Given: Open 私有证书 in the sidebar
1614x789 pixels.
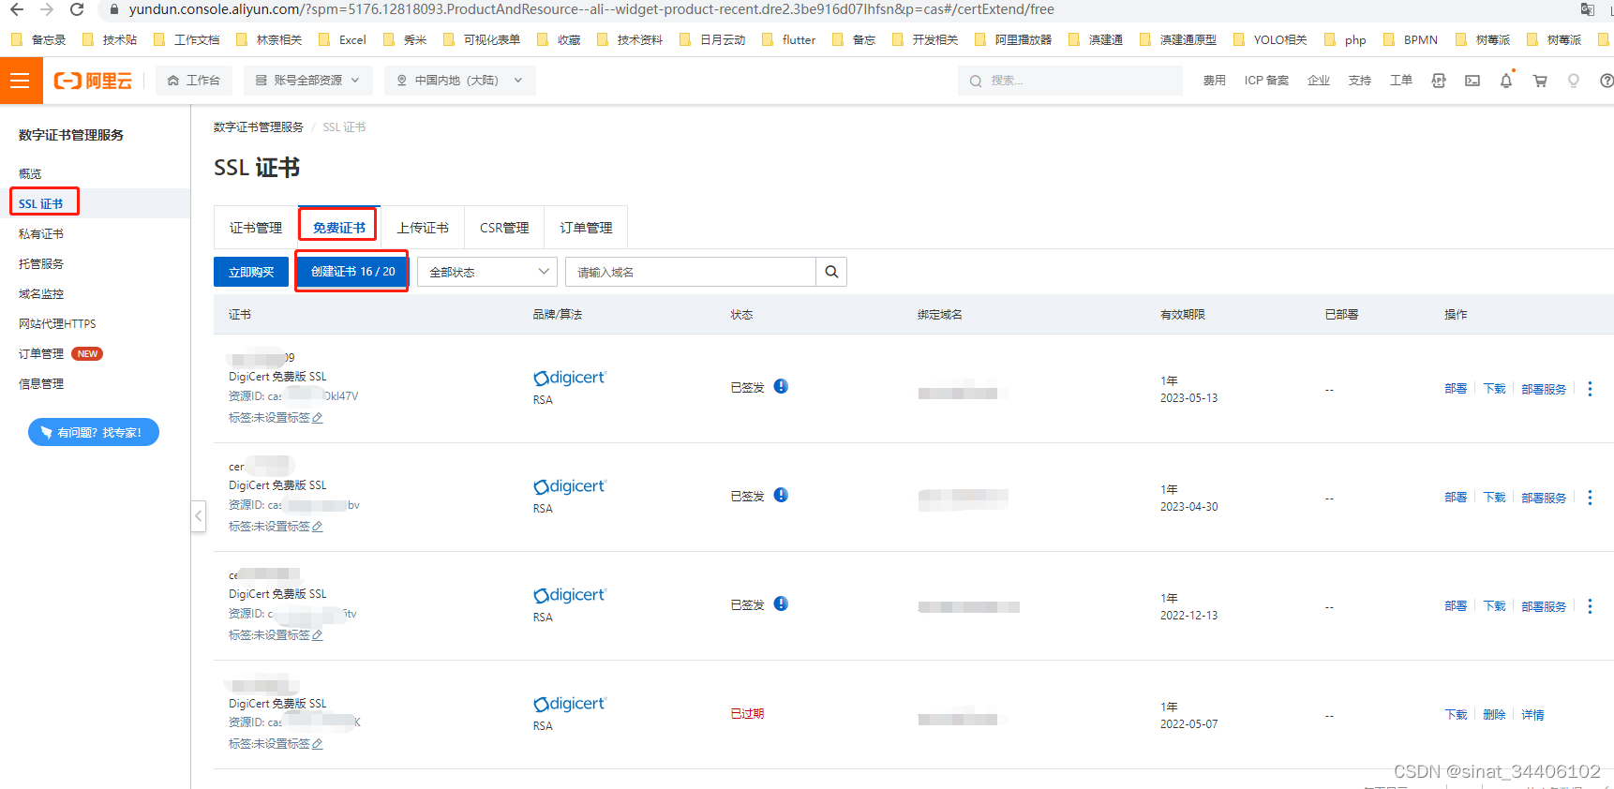Looking at the screenshot, I should pyautogui.click(x=41, y=234).
